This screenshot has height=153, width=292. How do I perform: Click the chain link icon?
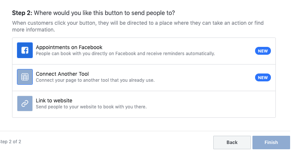click(25, 103)
